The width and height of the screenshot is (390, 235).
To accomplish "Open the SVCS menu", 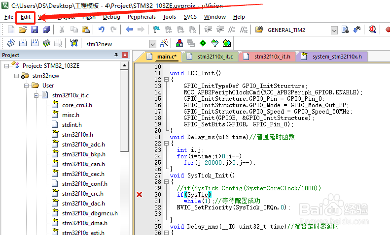I will click(190, 17).
